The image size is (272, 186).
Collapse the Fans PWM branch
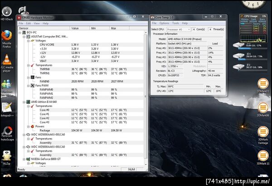point(28,86)
